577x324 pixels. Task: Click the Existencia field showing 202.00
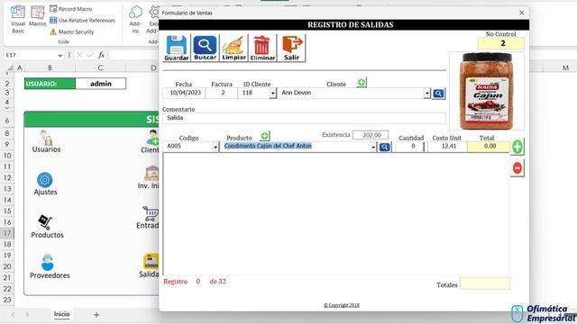pyautogui.click(x=371, y=135)
